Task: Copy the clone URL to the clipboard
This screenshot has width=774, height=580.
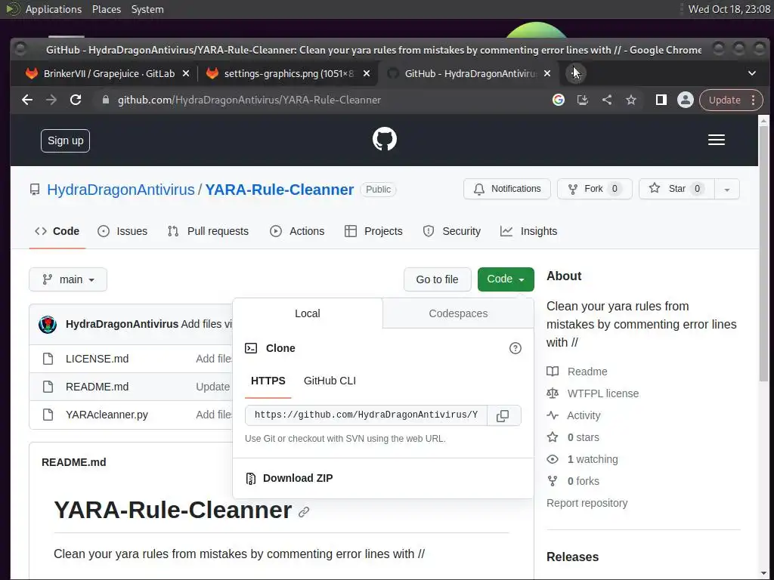Action: coord(503,415)
